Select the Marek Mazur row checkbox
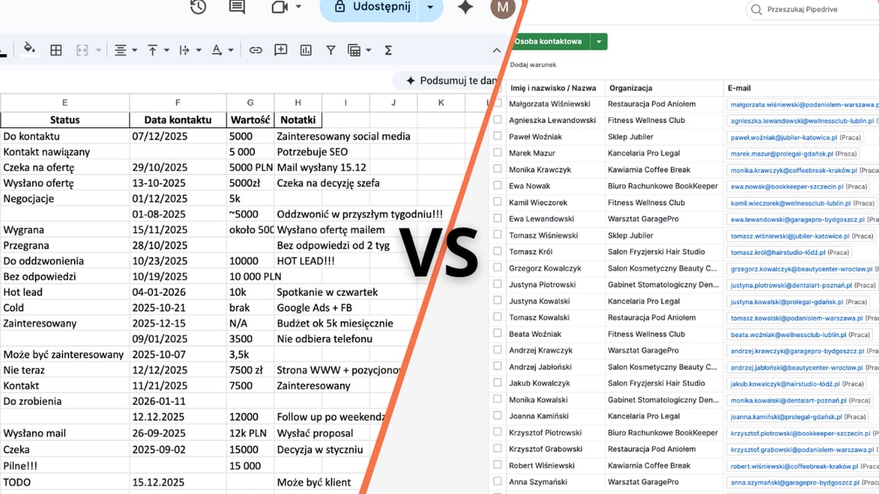 [x=497, y=152]
